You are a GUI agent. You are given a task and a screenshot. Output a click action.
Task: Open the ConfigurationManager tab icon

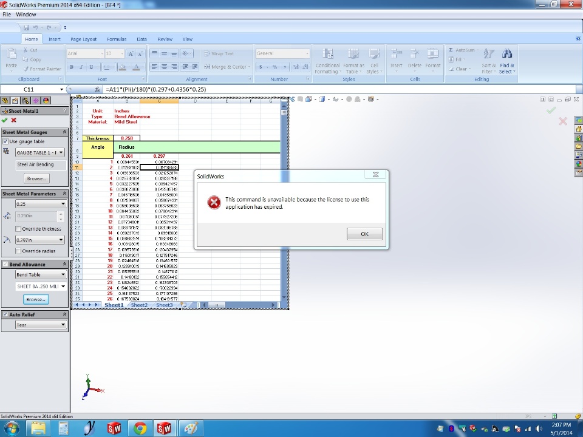pos(26,101)
